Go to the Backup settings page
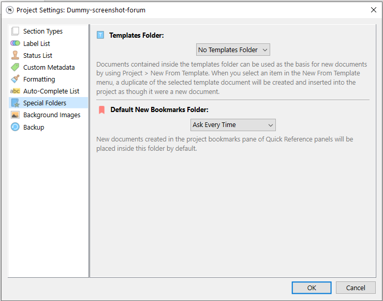 click(34, 127)
